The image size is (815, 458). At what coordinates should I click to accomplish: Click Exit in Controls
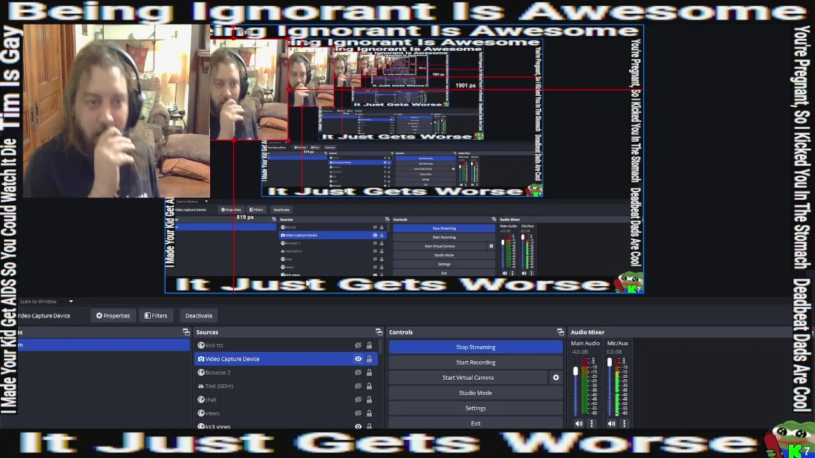(476, 424)
